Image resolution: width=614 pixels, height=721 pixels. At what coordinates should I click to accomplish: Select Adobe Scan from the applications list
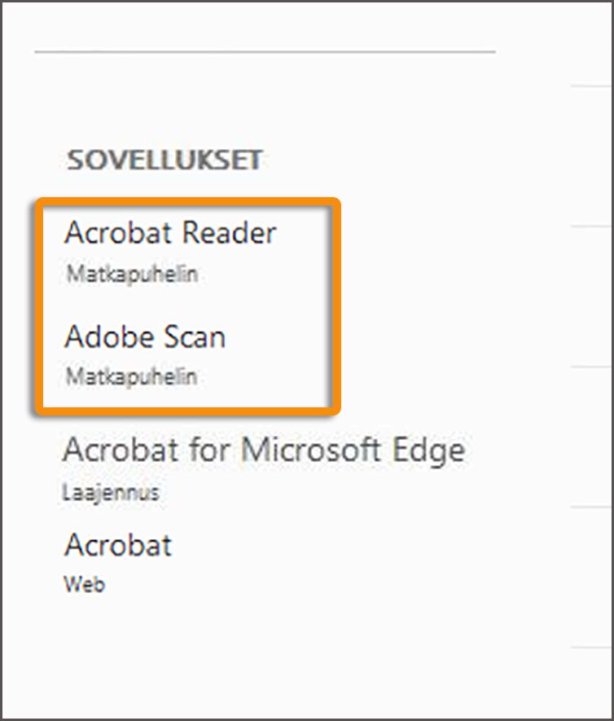click(147, 337)
